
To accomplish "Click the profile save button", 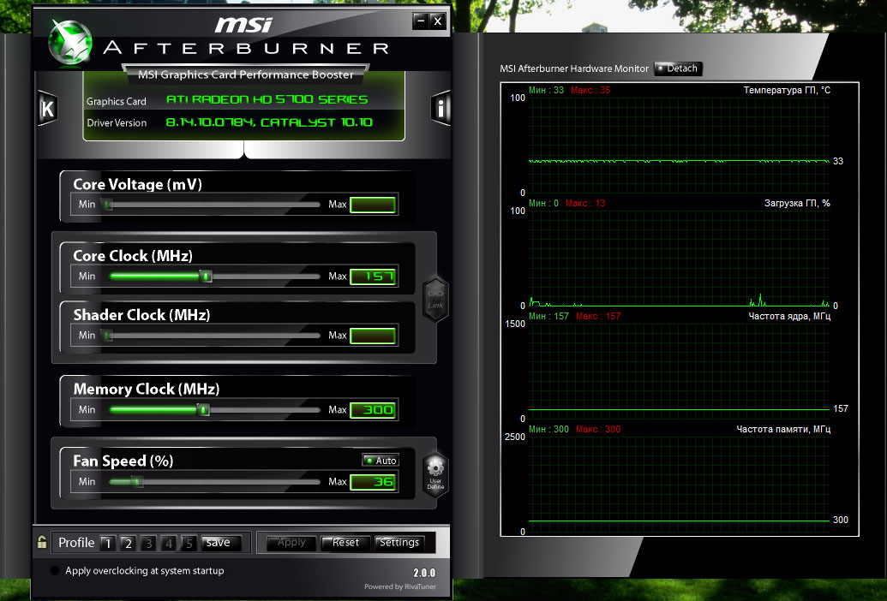I will click(221, 543).
